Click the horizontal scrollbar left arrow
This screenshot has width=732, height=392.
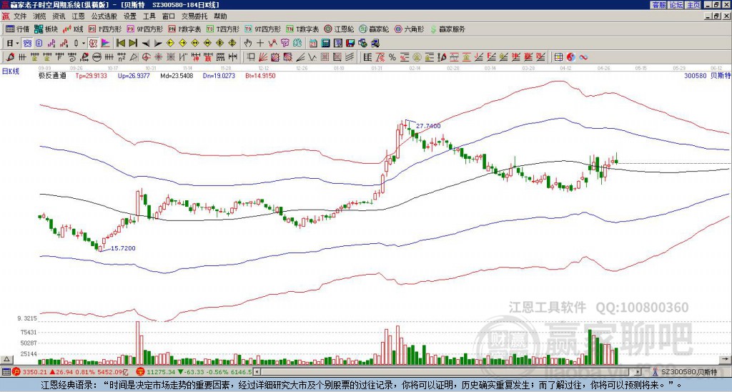tap(256, 372)
